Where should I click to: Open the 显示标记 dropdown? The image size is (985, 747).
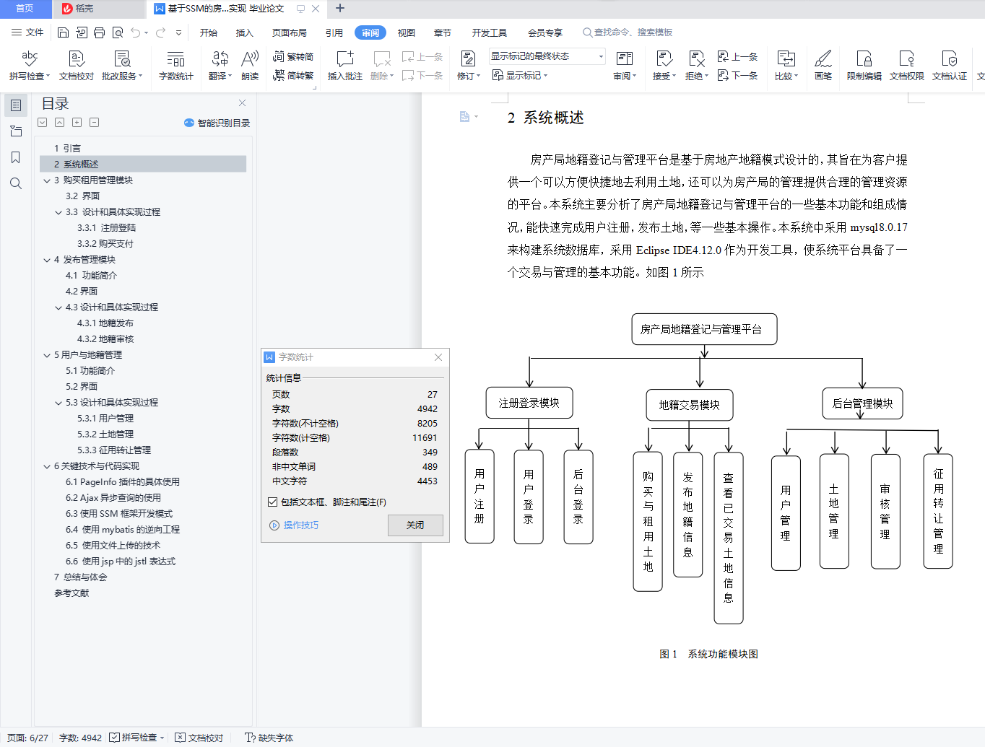520,75
